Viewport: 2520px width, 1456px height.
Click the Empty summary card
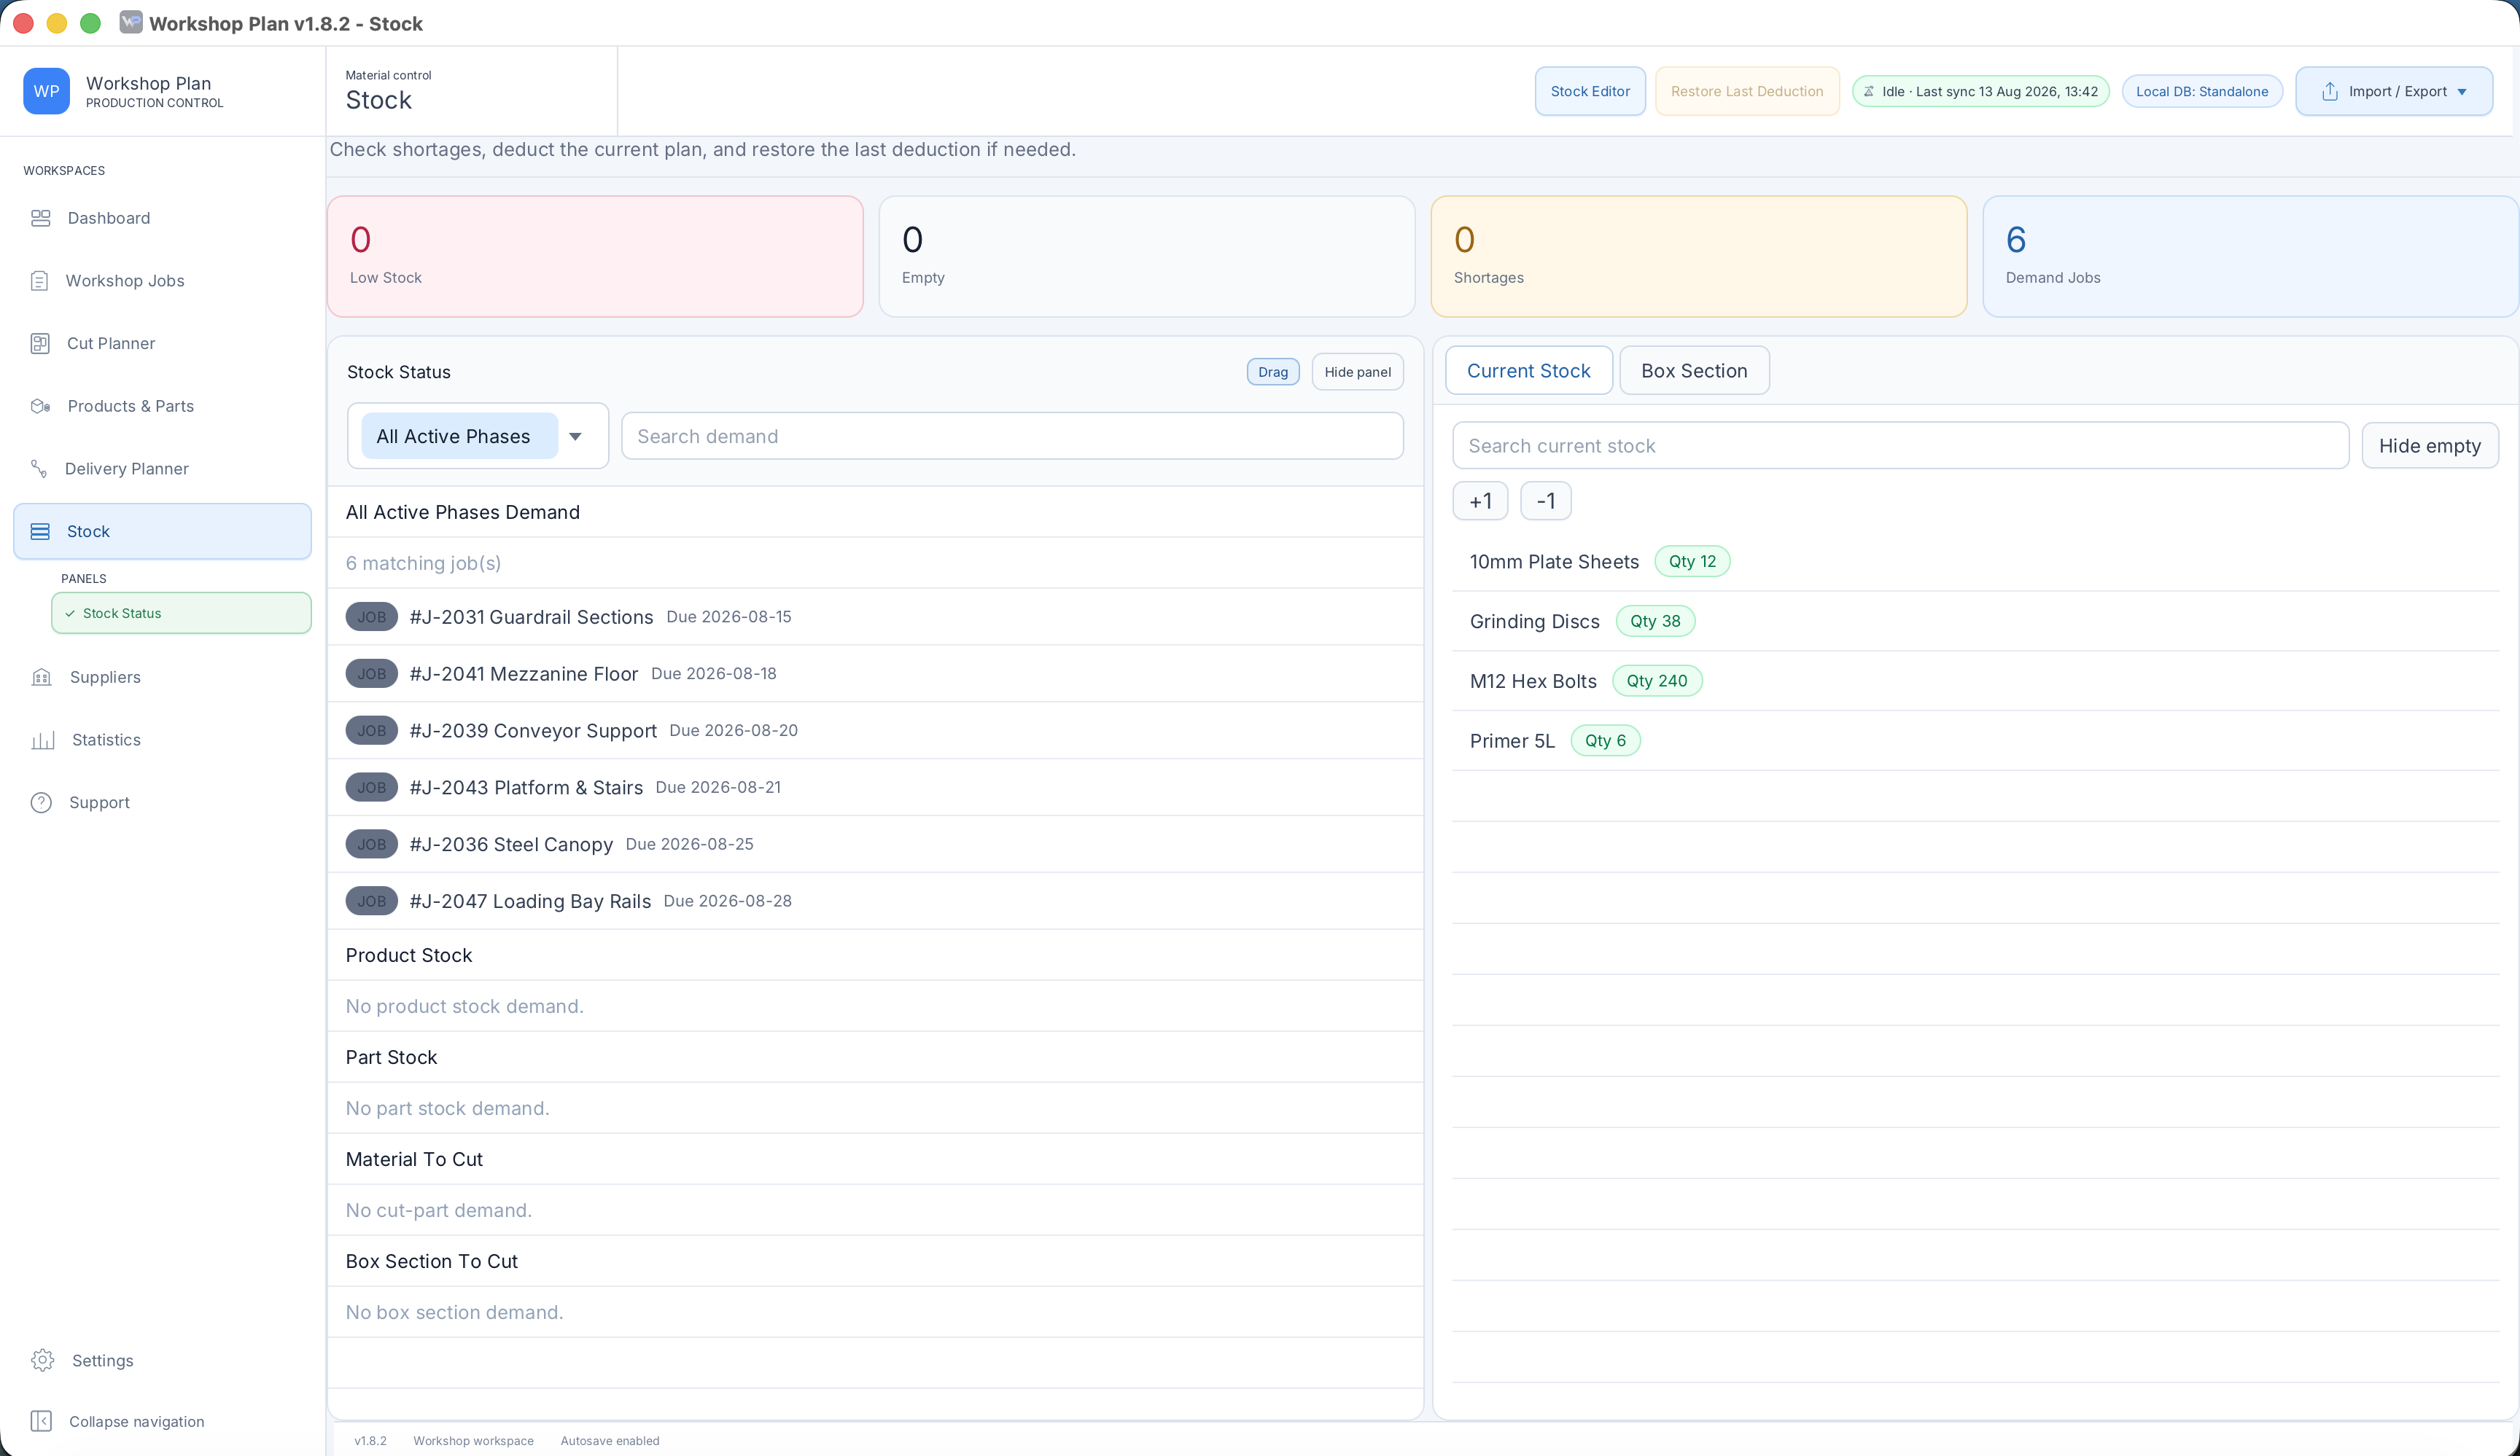coord(1147,257)
